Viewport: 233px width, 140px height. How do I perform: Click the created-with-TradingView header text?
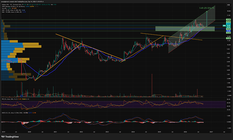tap(22, 2)
